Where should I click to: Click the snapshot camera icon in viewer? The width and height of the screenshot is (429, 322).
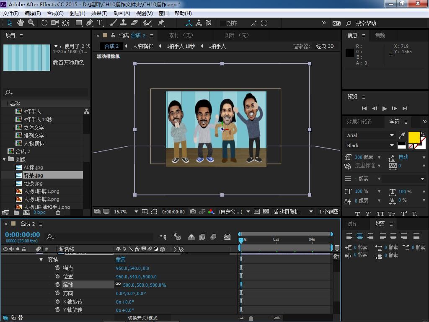tap(192, 212)
